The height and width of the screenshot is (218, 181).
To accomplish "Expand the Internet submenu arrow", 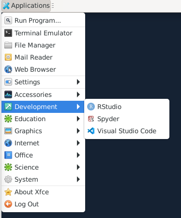I will (x=78, y=143).
